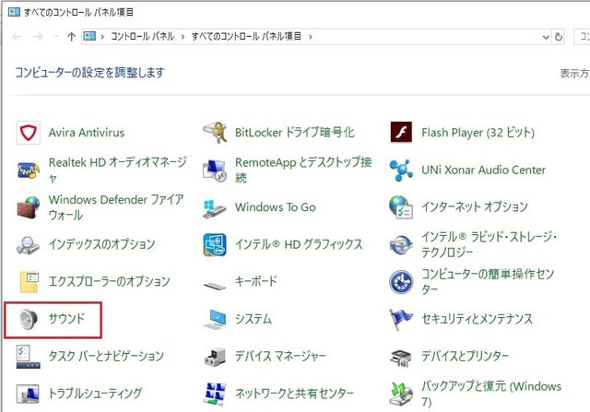
Task: Click the back navigation arrow
Action: (x=17, y=37)
